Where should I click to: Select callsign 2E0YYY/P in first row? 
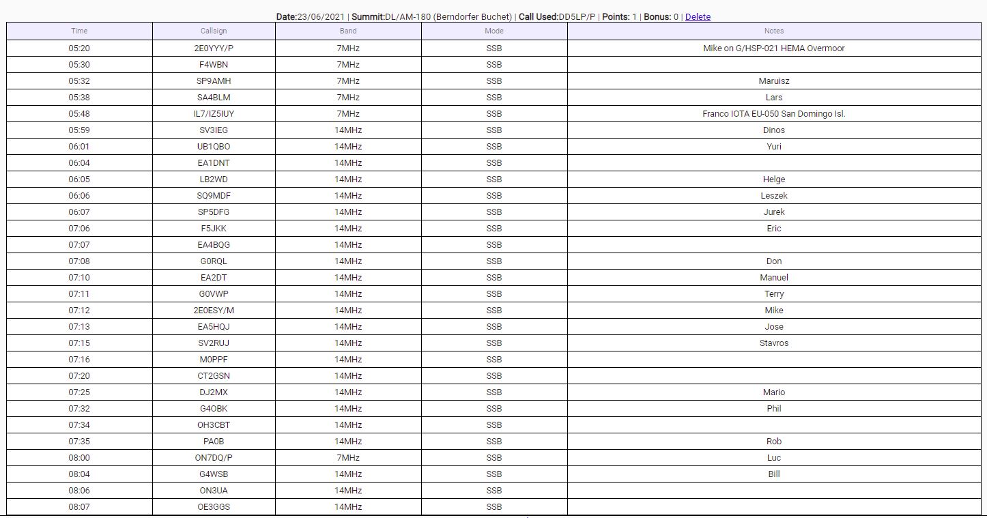[214, 48]
